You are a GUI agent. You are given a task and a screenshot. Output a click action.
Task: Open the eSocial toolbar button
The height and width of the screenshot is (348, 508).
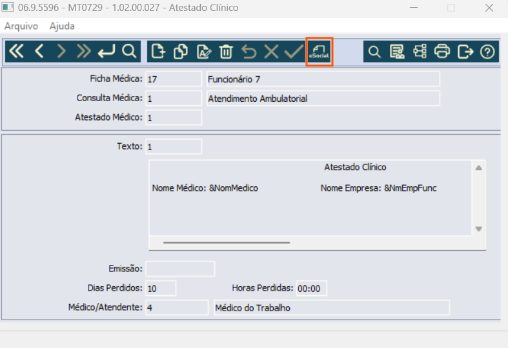tap(319, 52)
